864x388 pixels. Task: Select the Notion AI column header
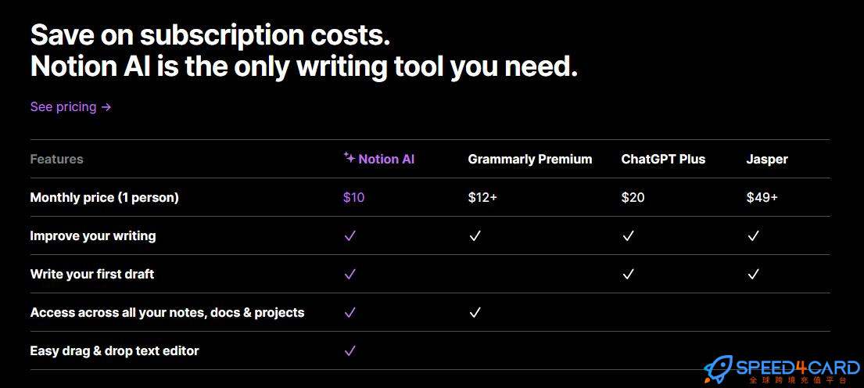379,160
